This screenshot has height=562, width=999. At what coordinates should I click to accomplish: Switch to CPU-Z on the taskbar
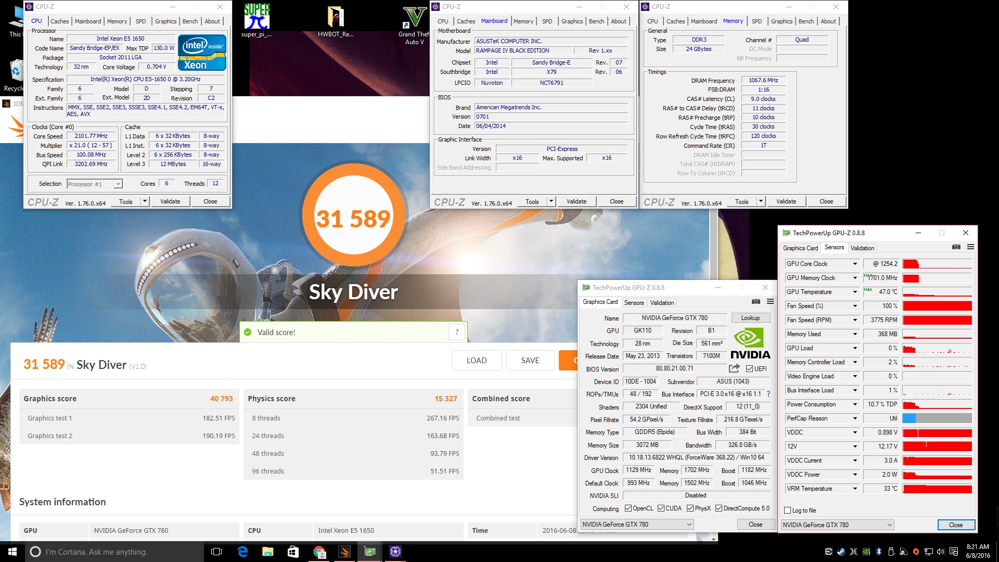click(x=395, y=552)
